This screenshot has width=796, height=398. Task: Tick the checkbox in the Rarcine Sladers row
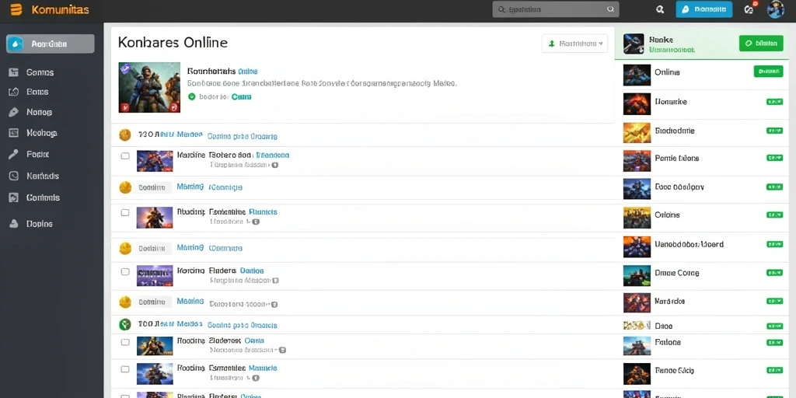125,271
